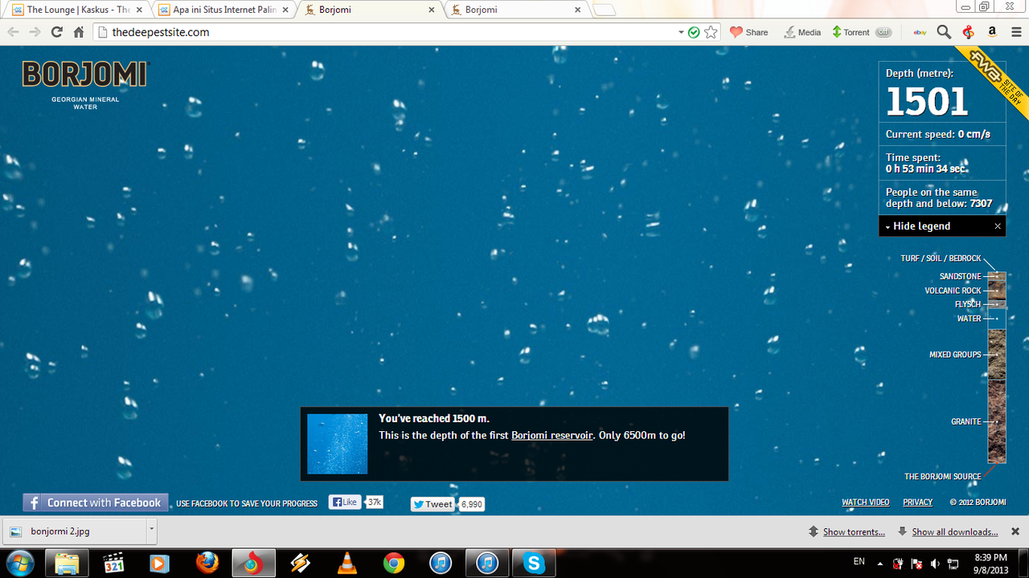Close the legend with the X icon

[x=998, y=226]
